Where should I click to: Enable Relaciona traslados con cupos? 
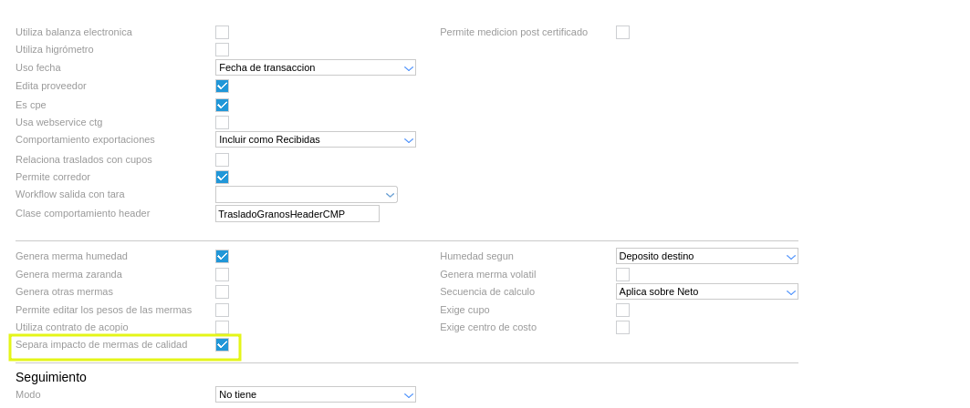coord(222,160)
